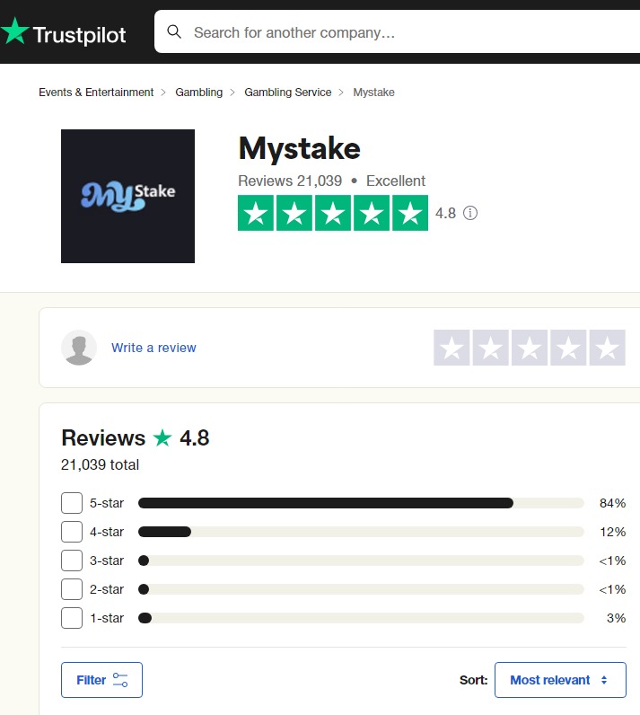Open the Filter button
640x715 pixels.
pos(101,680)
